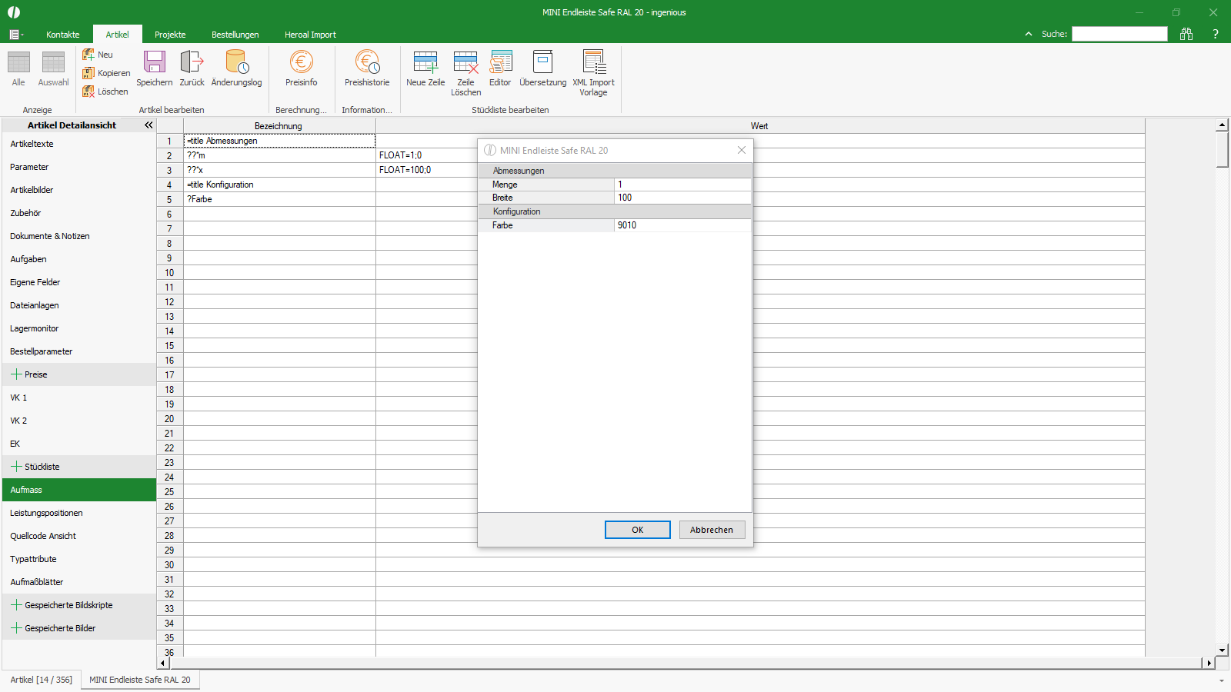Screen dimensions: 1231x692
Task: Open the Stückliste Editor
Action: [500, 63]
